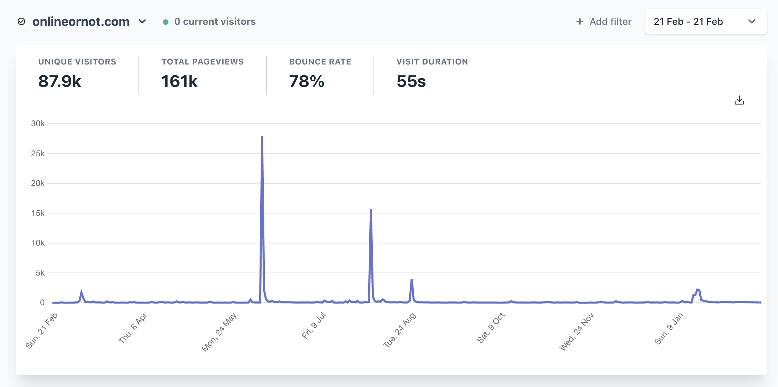
Task: Click the Wed, 24 Nov axis label
Action: coord(576,331)
